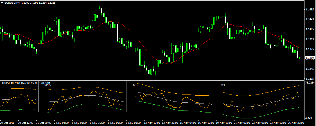The height and width of the screenshot is (126, 316).
Task: Click the M5 timeframe label
Action: pos(135,85)
